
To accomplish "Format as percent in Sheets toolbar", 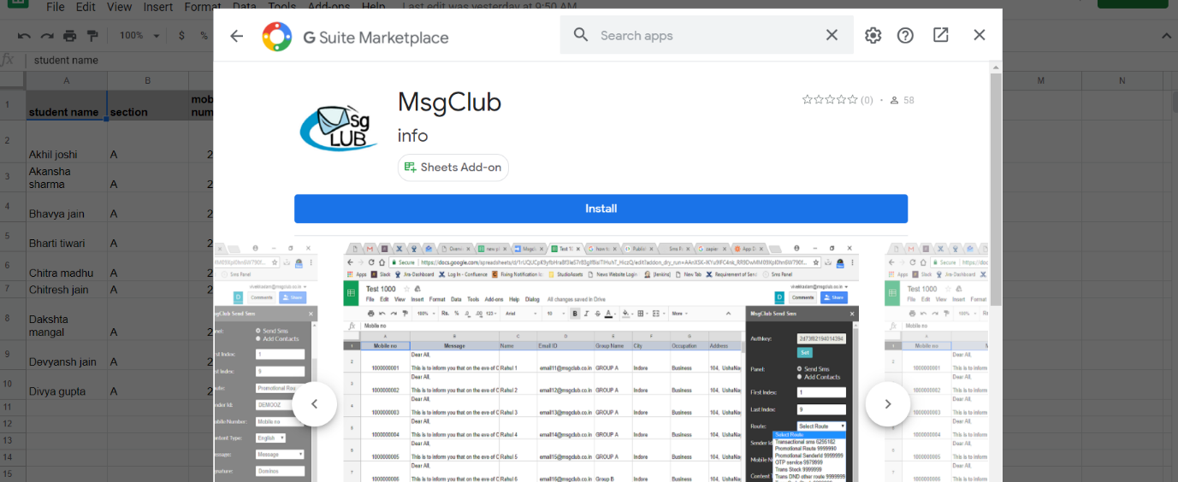I will [x=204, y=36].
